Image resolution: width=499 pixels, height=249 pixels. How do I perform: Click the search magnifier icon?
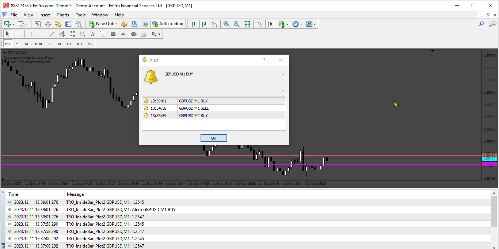tap(481, 24)
